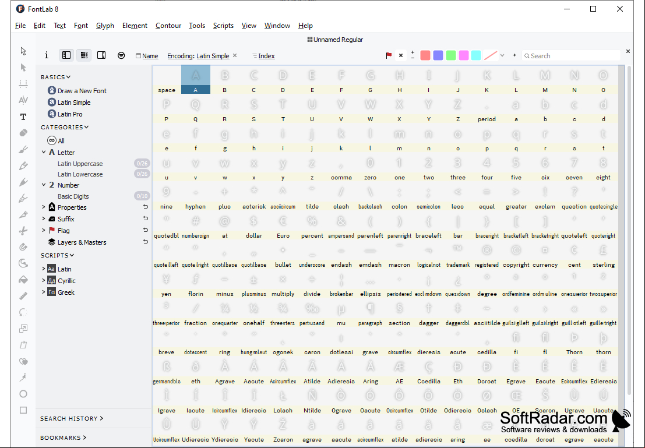The image size is (645, 448).
Task: Reset the Flag filter with undo arrow
Action: tap(145, 230)
